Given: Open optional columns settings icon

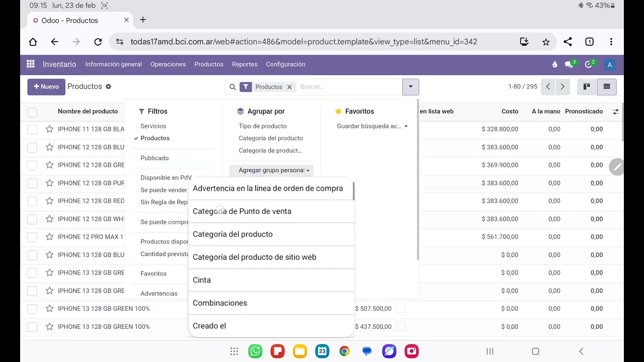Looking at the screenshot, I should coord(616,112).
